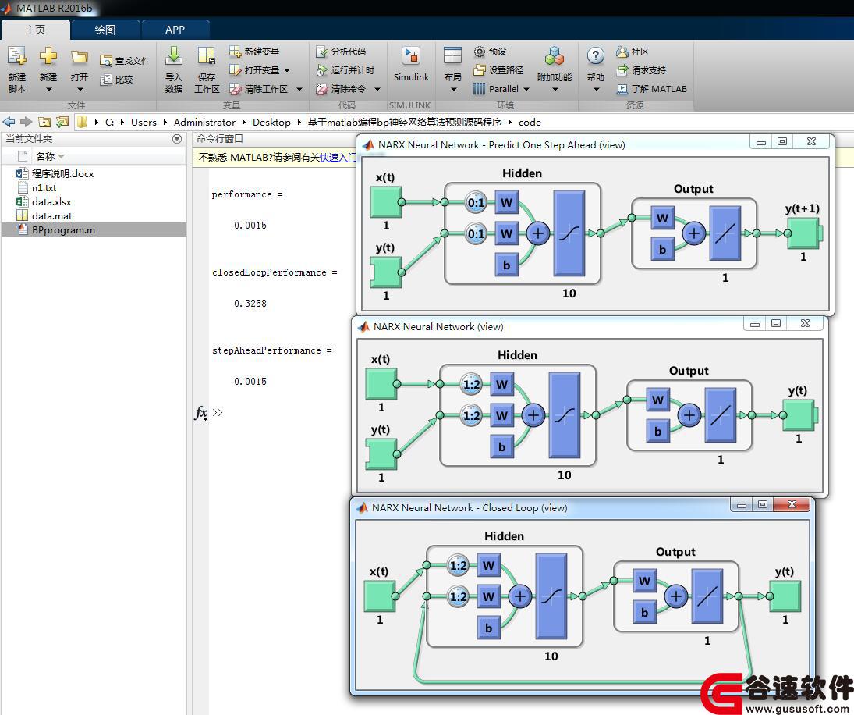Click the up-one-level folder icon

44,122
